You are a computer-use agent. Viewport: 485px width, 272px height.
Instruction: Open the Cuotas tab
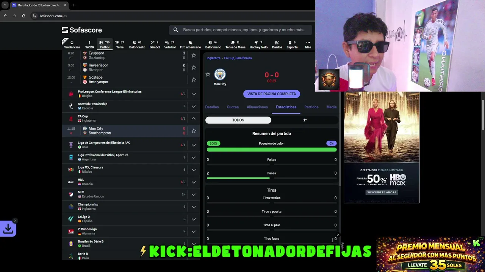pos(233,107)
